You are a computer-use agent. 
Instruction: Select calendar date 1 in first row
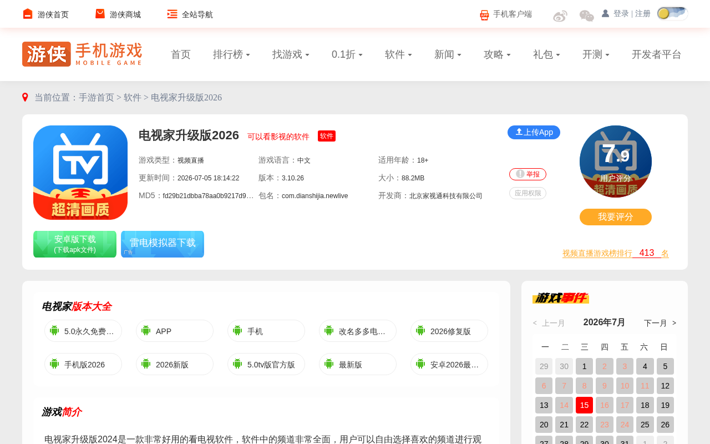point(584,366)
